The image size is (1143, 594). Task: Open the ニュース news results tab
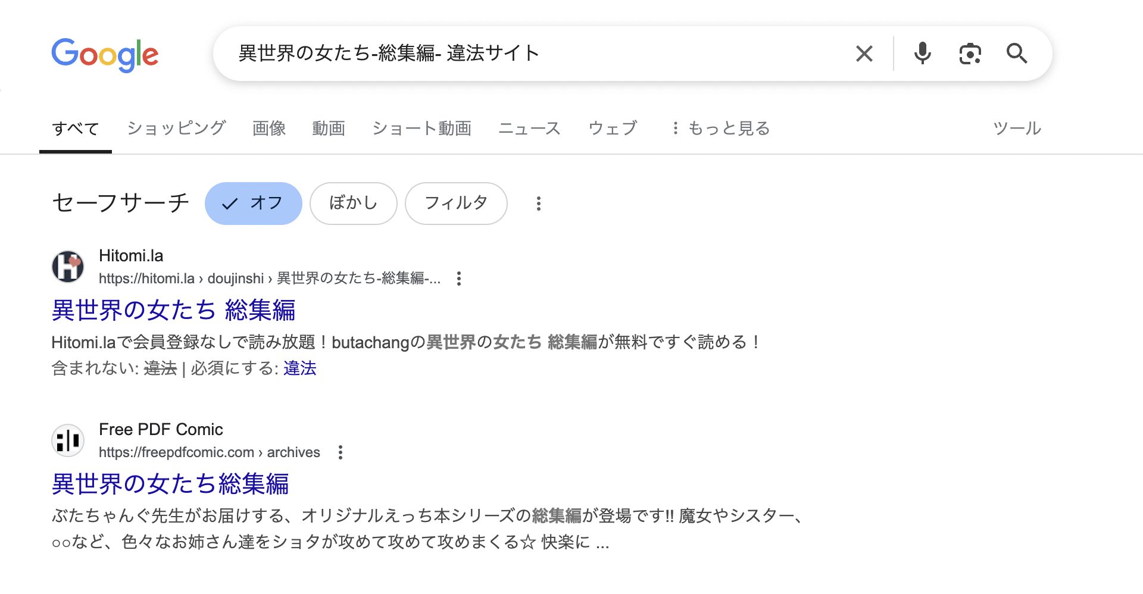point(529,127)
